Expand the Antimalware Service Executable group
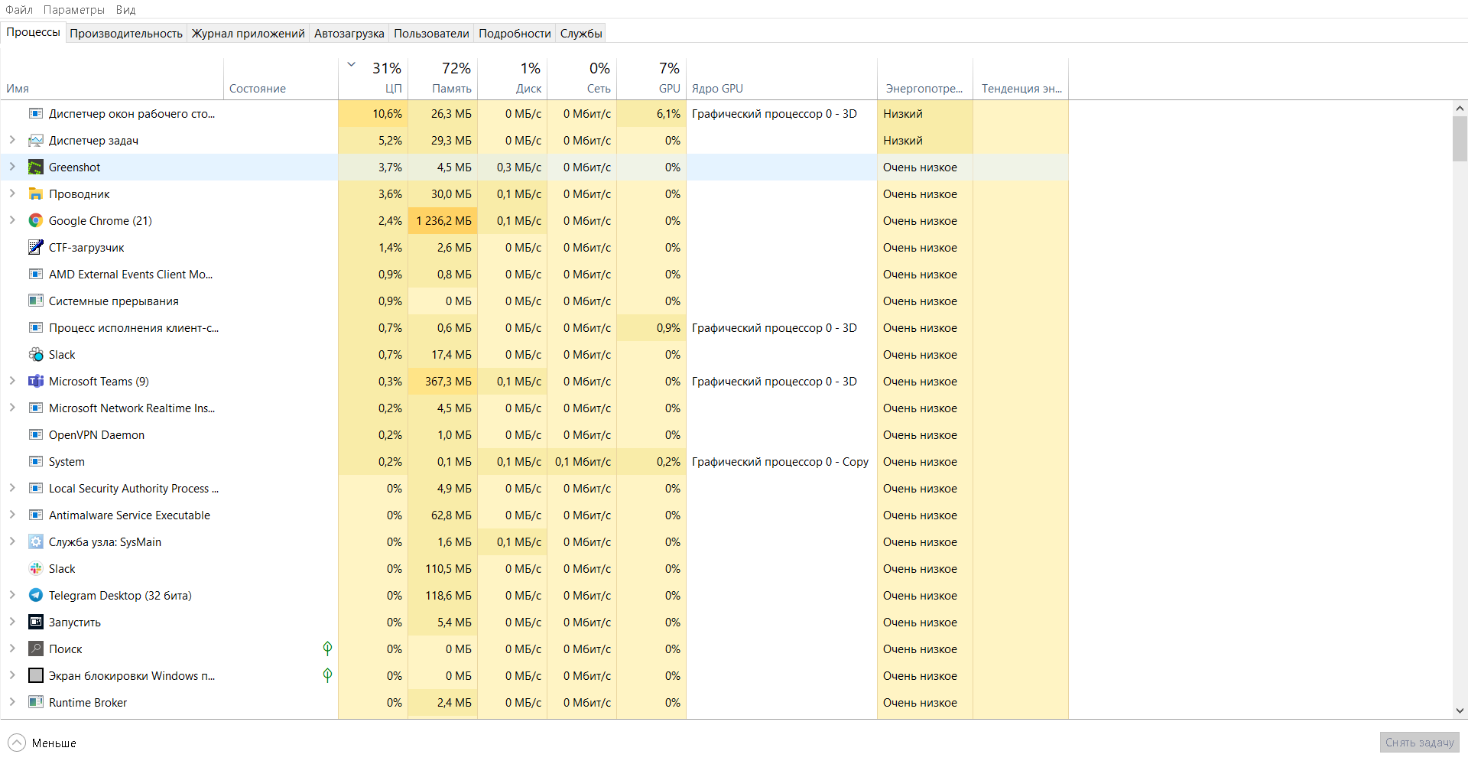This screenshot has height=764, width=1468. pyautogui.click(x=12, y=515)
